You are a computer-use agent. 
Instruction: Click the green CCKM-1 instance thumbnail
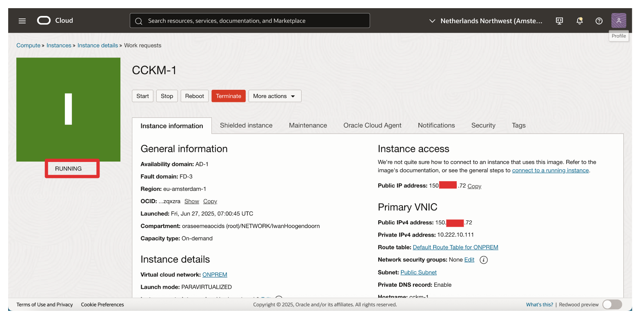(68, 109)
